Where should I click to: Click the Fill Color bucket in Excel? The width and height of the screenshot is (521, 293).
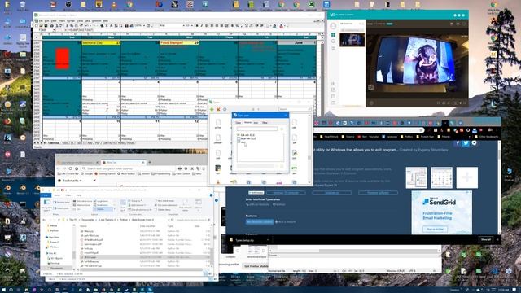click(274, 25)
